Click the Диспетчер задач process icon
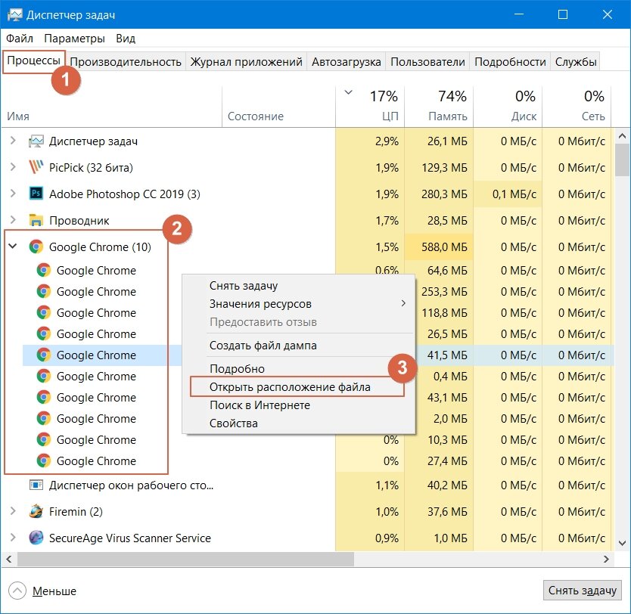631x614 pixels. (x=36, y=141)
